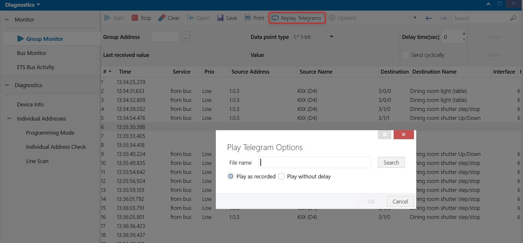Click the dialog pin icon button
Screen dimensions: 523x243
385,135
